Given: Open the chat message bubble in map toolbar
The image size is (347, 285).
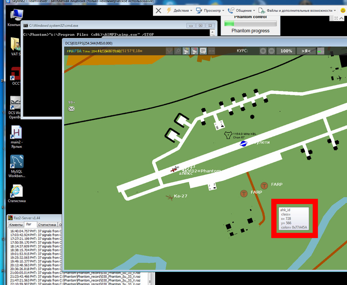Looking at the screenshot, I should [203, 51].
